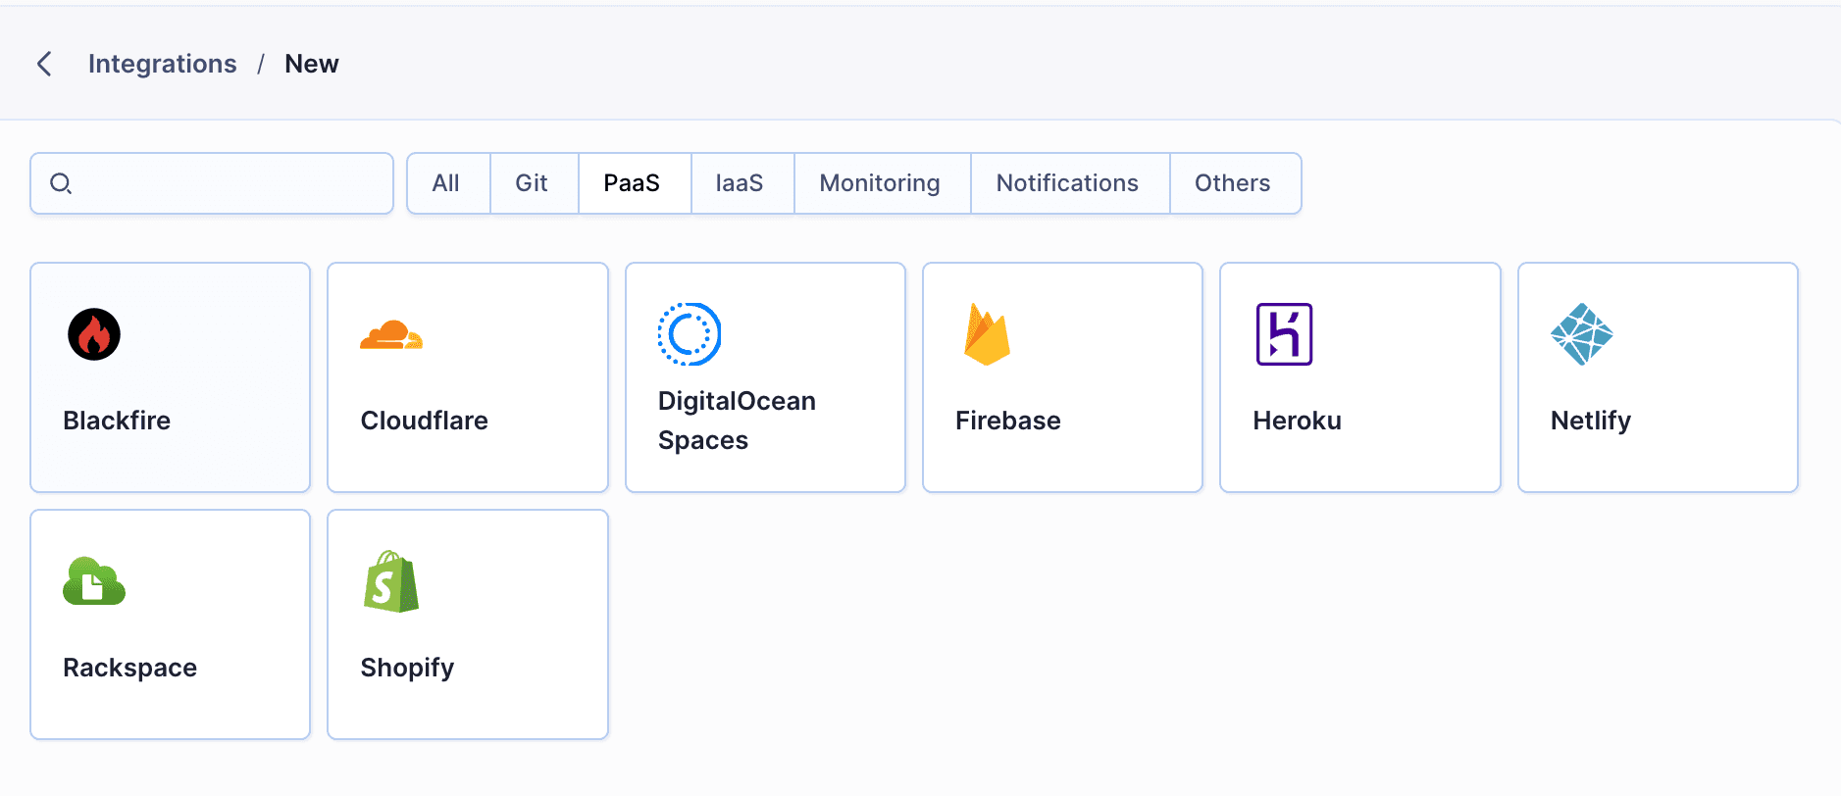Click the back arrow chevron icon
The width and height of the screenshot is (1841, 796).
pyautogui.click(x=44, y=64)
